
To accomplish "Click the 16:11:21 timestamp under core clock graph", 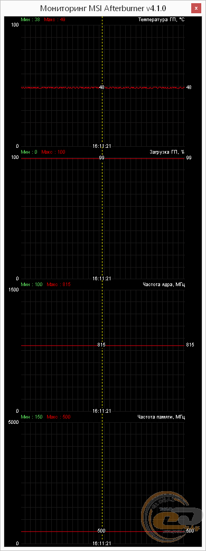I will click(101, 411).
